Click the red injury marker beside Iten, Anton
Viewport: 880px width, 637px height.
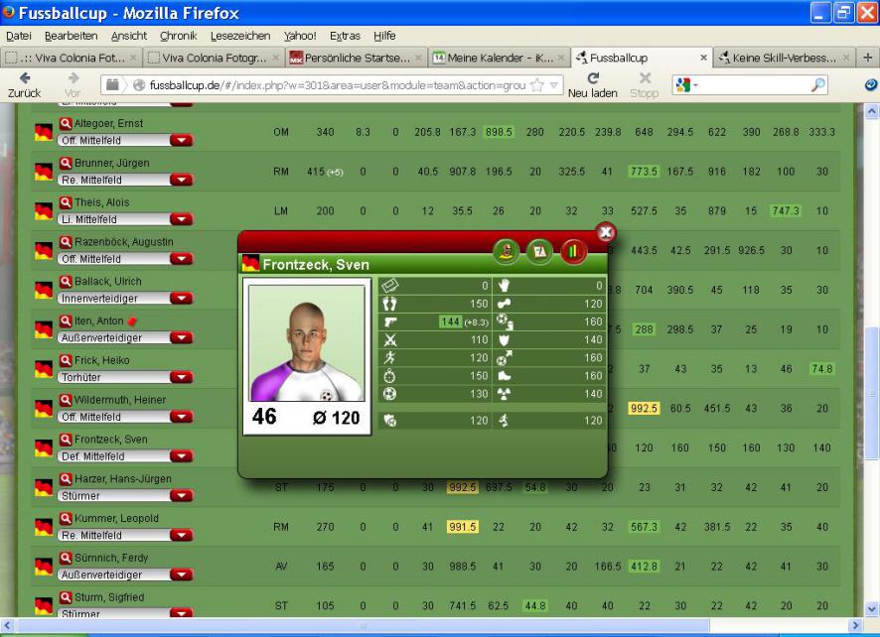132,321
